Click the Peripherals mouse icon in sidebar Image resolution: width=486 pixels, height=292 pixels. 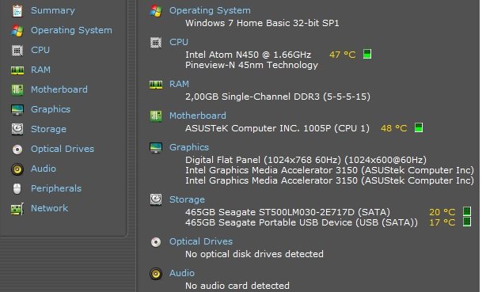(x=17, y=189)
